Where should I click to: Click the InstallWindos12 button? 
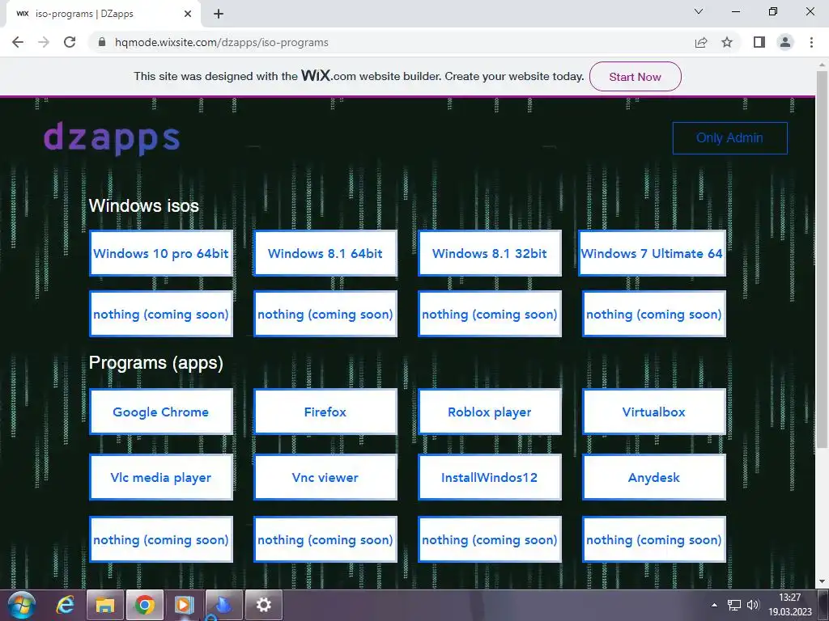490,477
